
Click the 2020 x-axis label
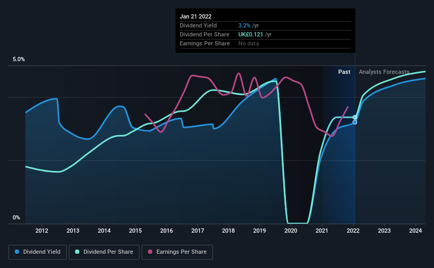(291, 231)
